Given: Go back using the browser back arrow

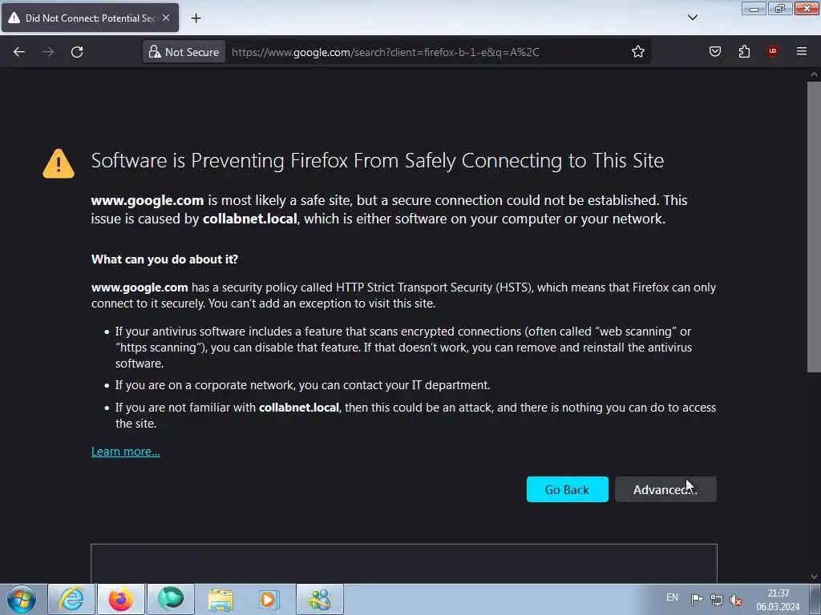Looking at the screenshot, I should pyautogui.click(x=19, y=52).
